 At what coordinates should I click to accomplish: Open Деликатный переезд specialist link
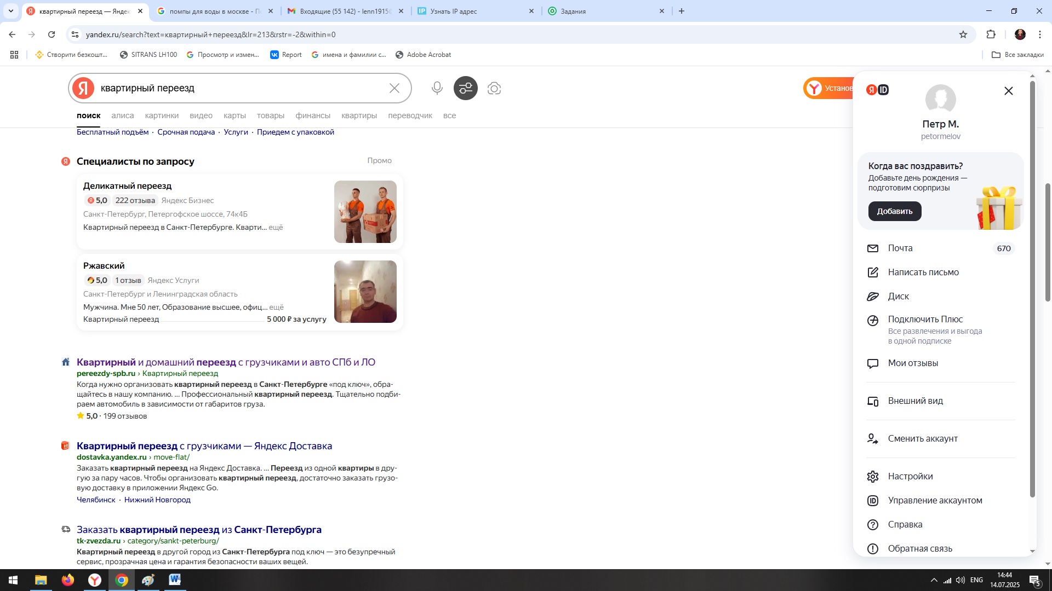pyautogui.click(x=127, y=186)
